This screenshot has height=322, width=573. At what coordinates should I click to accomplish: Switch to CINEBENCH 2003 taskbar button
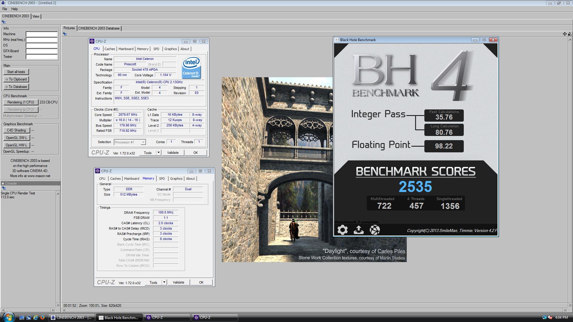(x=71, y=318)
